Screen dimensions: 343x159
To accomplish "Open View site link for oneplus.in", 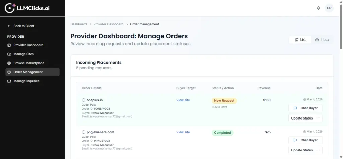I will point(183,100).
